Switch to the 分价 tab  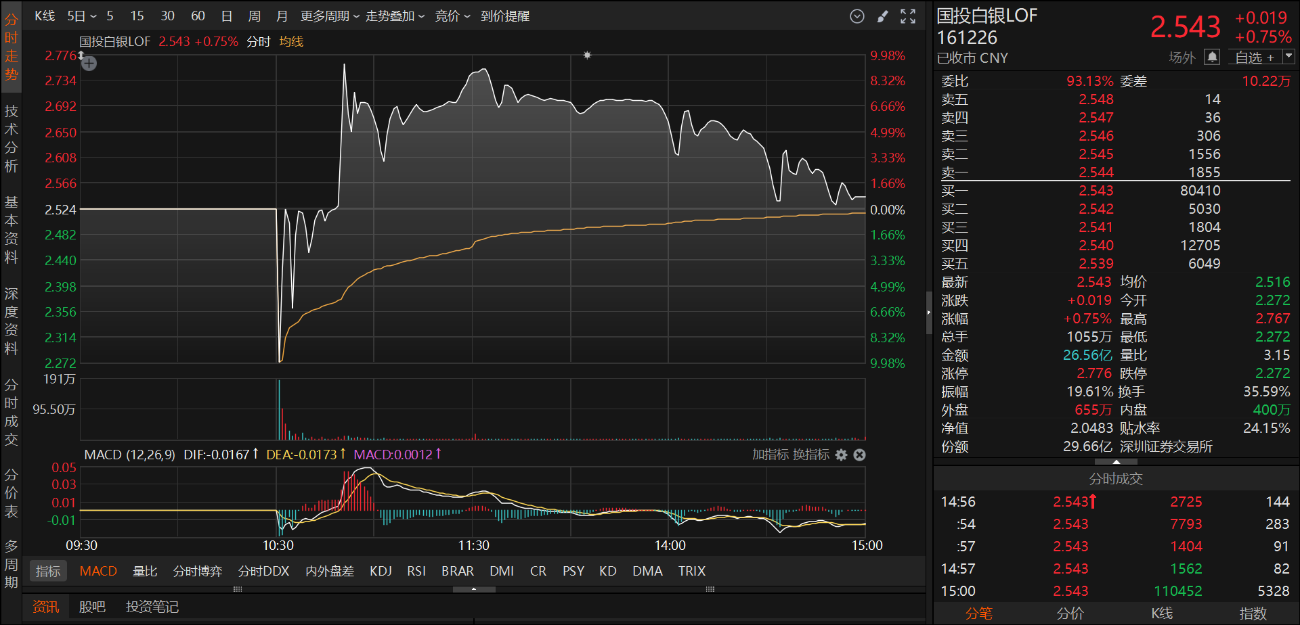pos(1070,614)
